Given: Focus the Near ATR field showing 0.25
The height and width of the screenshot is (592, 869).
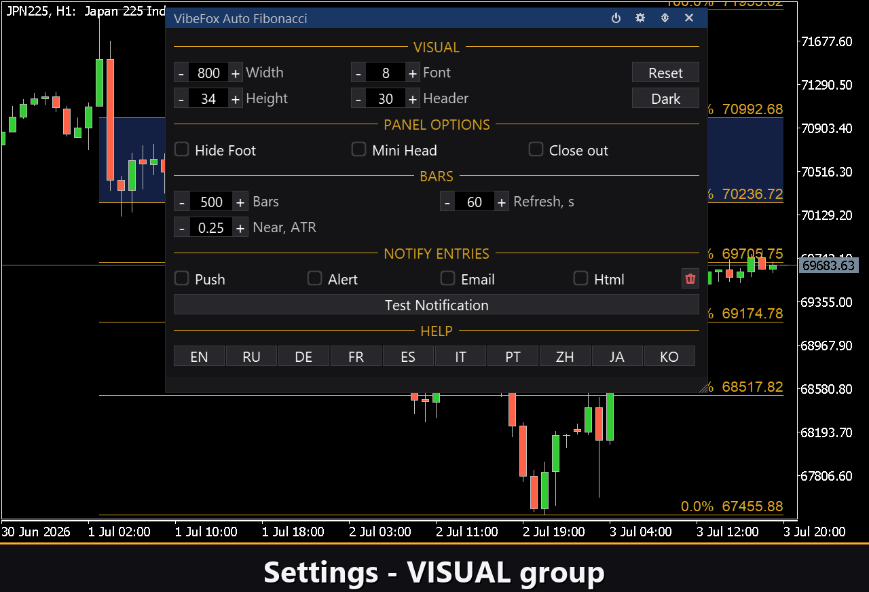Looking at the screenshot, I should [x=211, y=227].
